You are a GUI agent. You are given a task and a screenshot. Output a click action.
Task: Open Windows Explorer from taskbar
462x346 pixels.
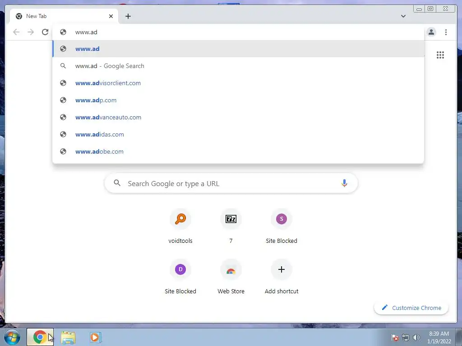[68, 337]
